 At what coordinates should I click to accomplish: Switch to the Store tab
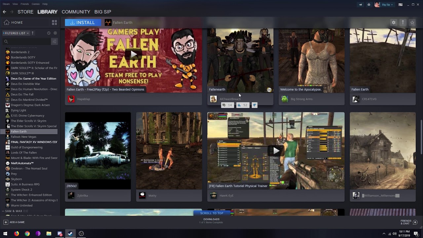pos(25,12)
